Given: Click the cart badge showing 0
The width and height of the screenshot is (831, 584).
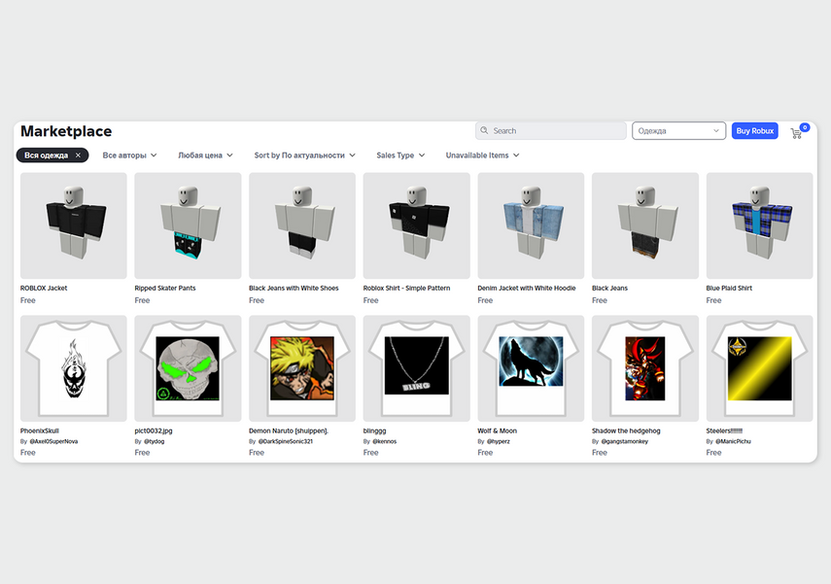Looking at the screenshot, I should [x=804, y=126].
